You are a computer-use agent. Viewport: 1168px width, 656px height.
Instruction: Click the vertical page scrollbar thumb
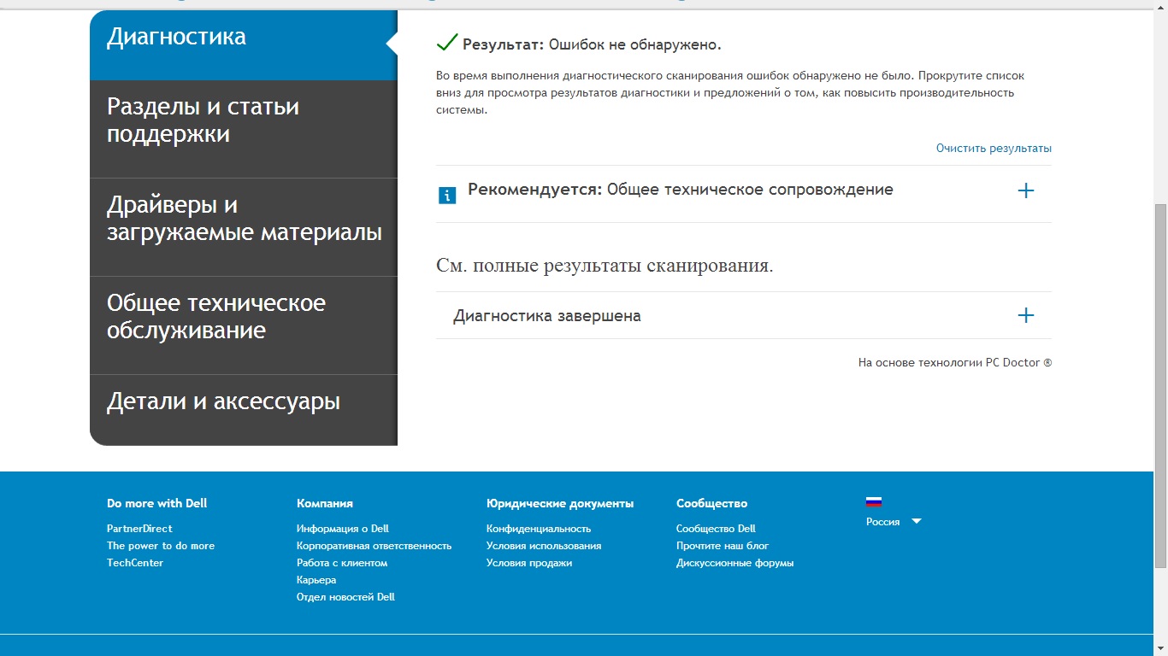(x=1160, y=384)
